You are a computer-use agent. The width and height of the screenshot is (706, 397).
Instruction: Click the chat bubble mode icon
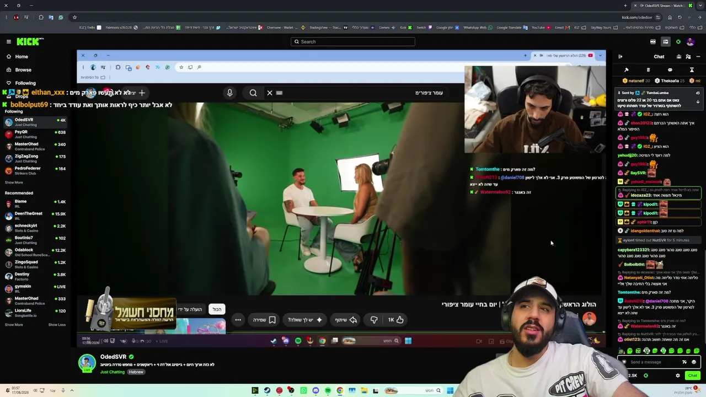click(x=670, y=70)
